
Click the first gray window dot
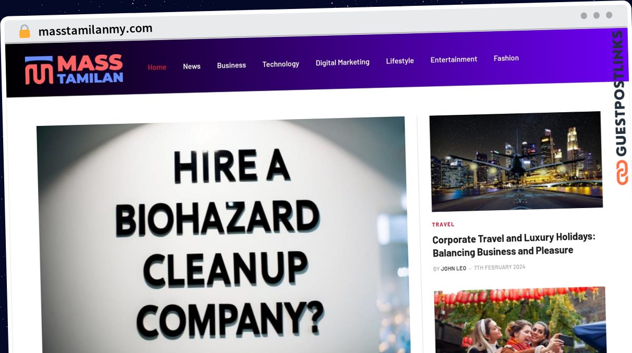(584, 16)
